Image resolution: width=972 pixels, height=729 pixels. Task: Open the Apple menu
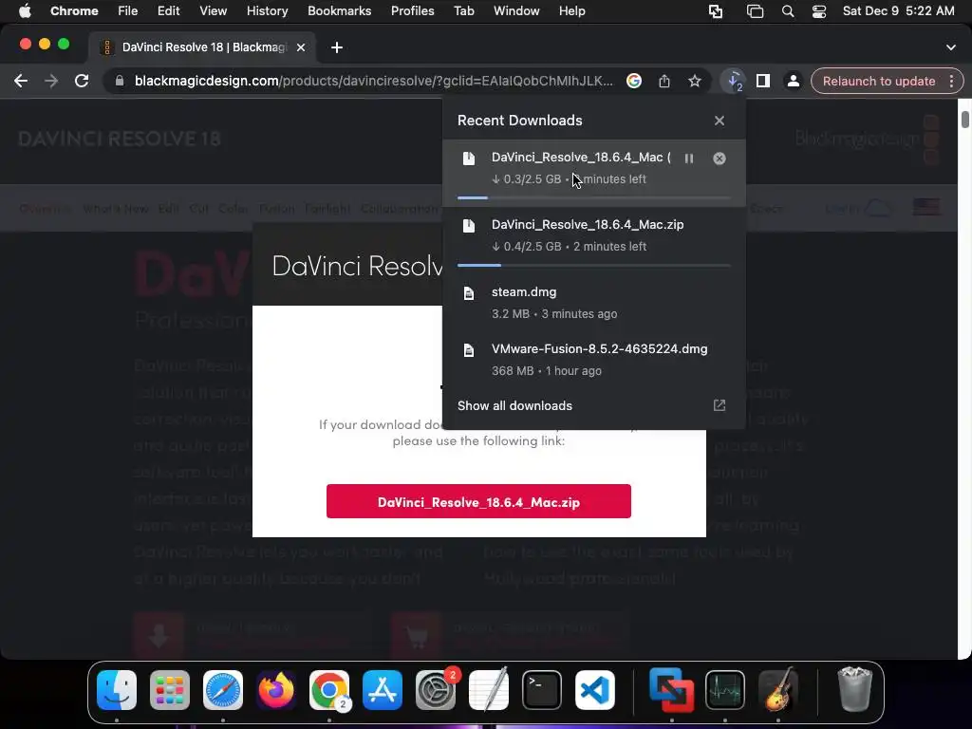(25, 11)
